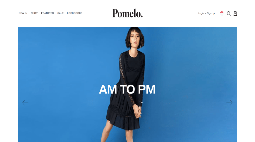The width and height of the screenshot is (255, 142).
Task: Expand the FEATURED navigation item
Action: point(47,13)
